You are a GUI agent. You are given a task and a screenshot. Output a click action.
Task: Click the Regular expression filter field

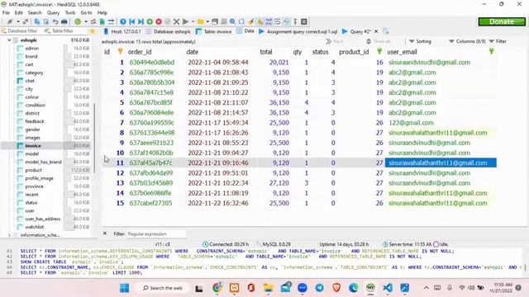tap(156, 233)
